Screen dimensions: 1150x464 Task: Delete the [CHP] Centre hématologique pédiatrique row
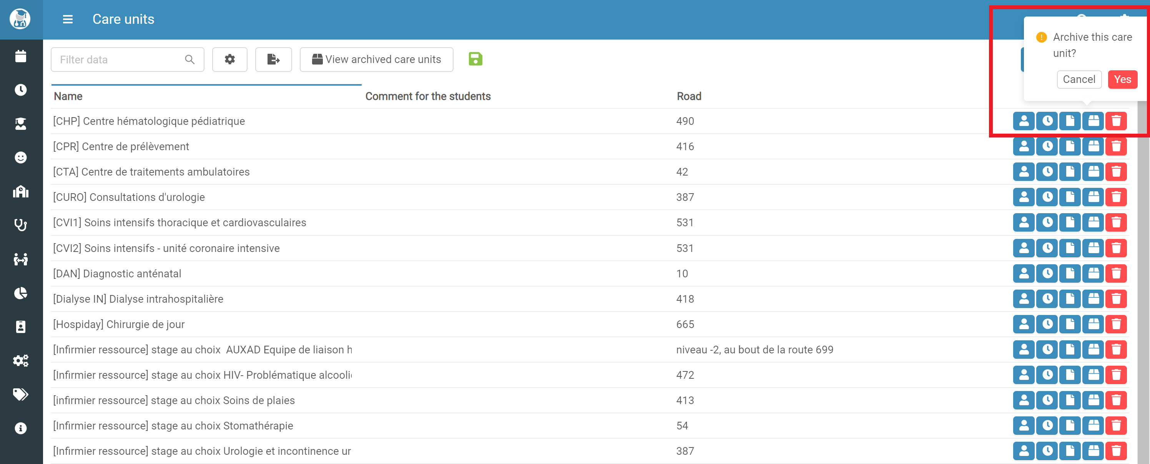click(1116, 121)
